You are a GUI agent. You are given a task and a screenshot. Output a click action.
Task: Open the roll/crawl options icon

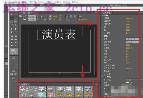tap(24, 16)
